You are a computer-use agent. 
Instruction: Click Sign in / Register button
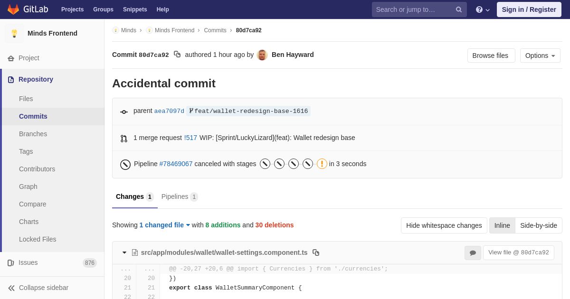click(x=529, y=9)
